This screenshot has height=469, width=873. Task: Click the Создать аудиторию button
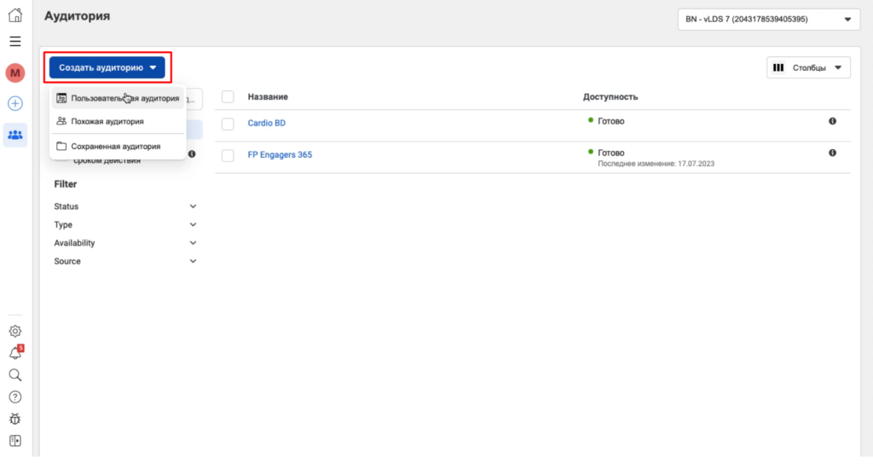[107, 67]
